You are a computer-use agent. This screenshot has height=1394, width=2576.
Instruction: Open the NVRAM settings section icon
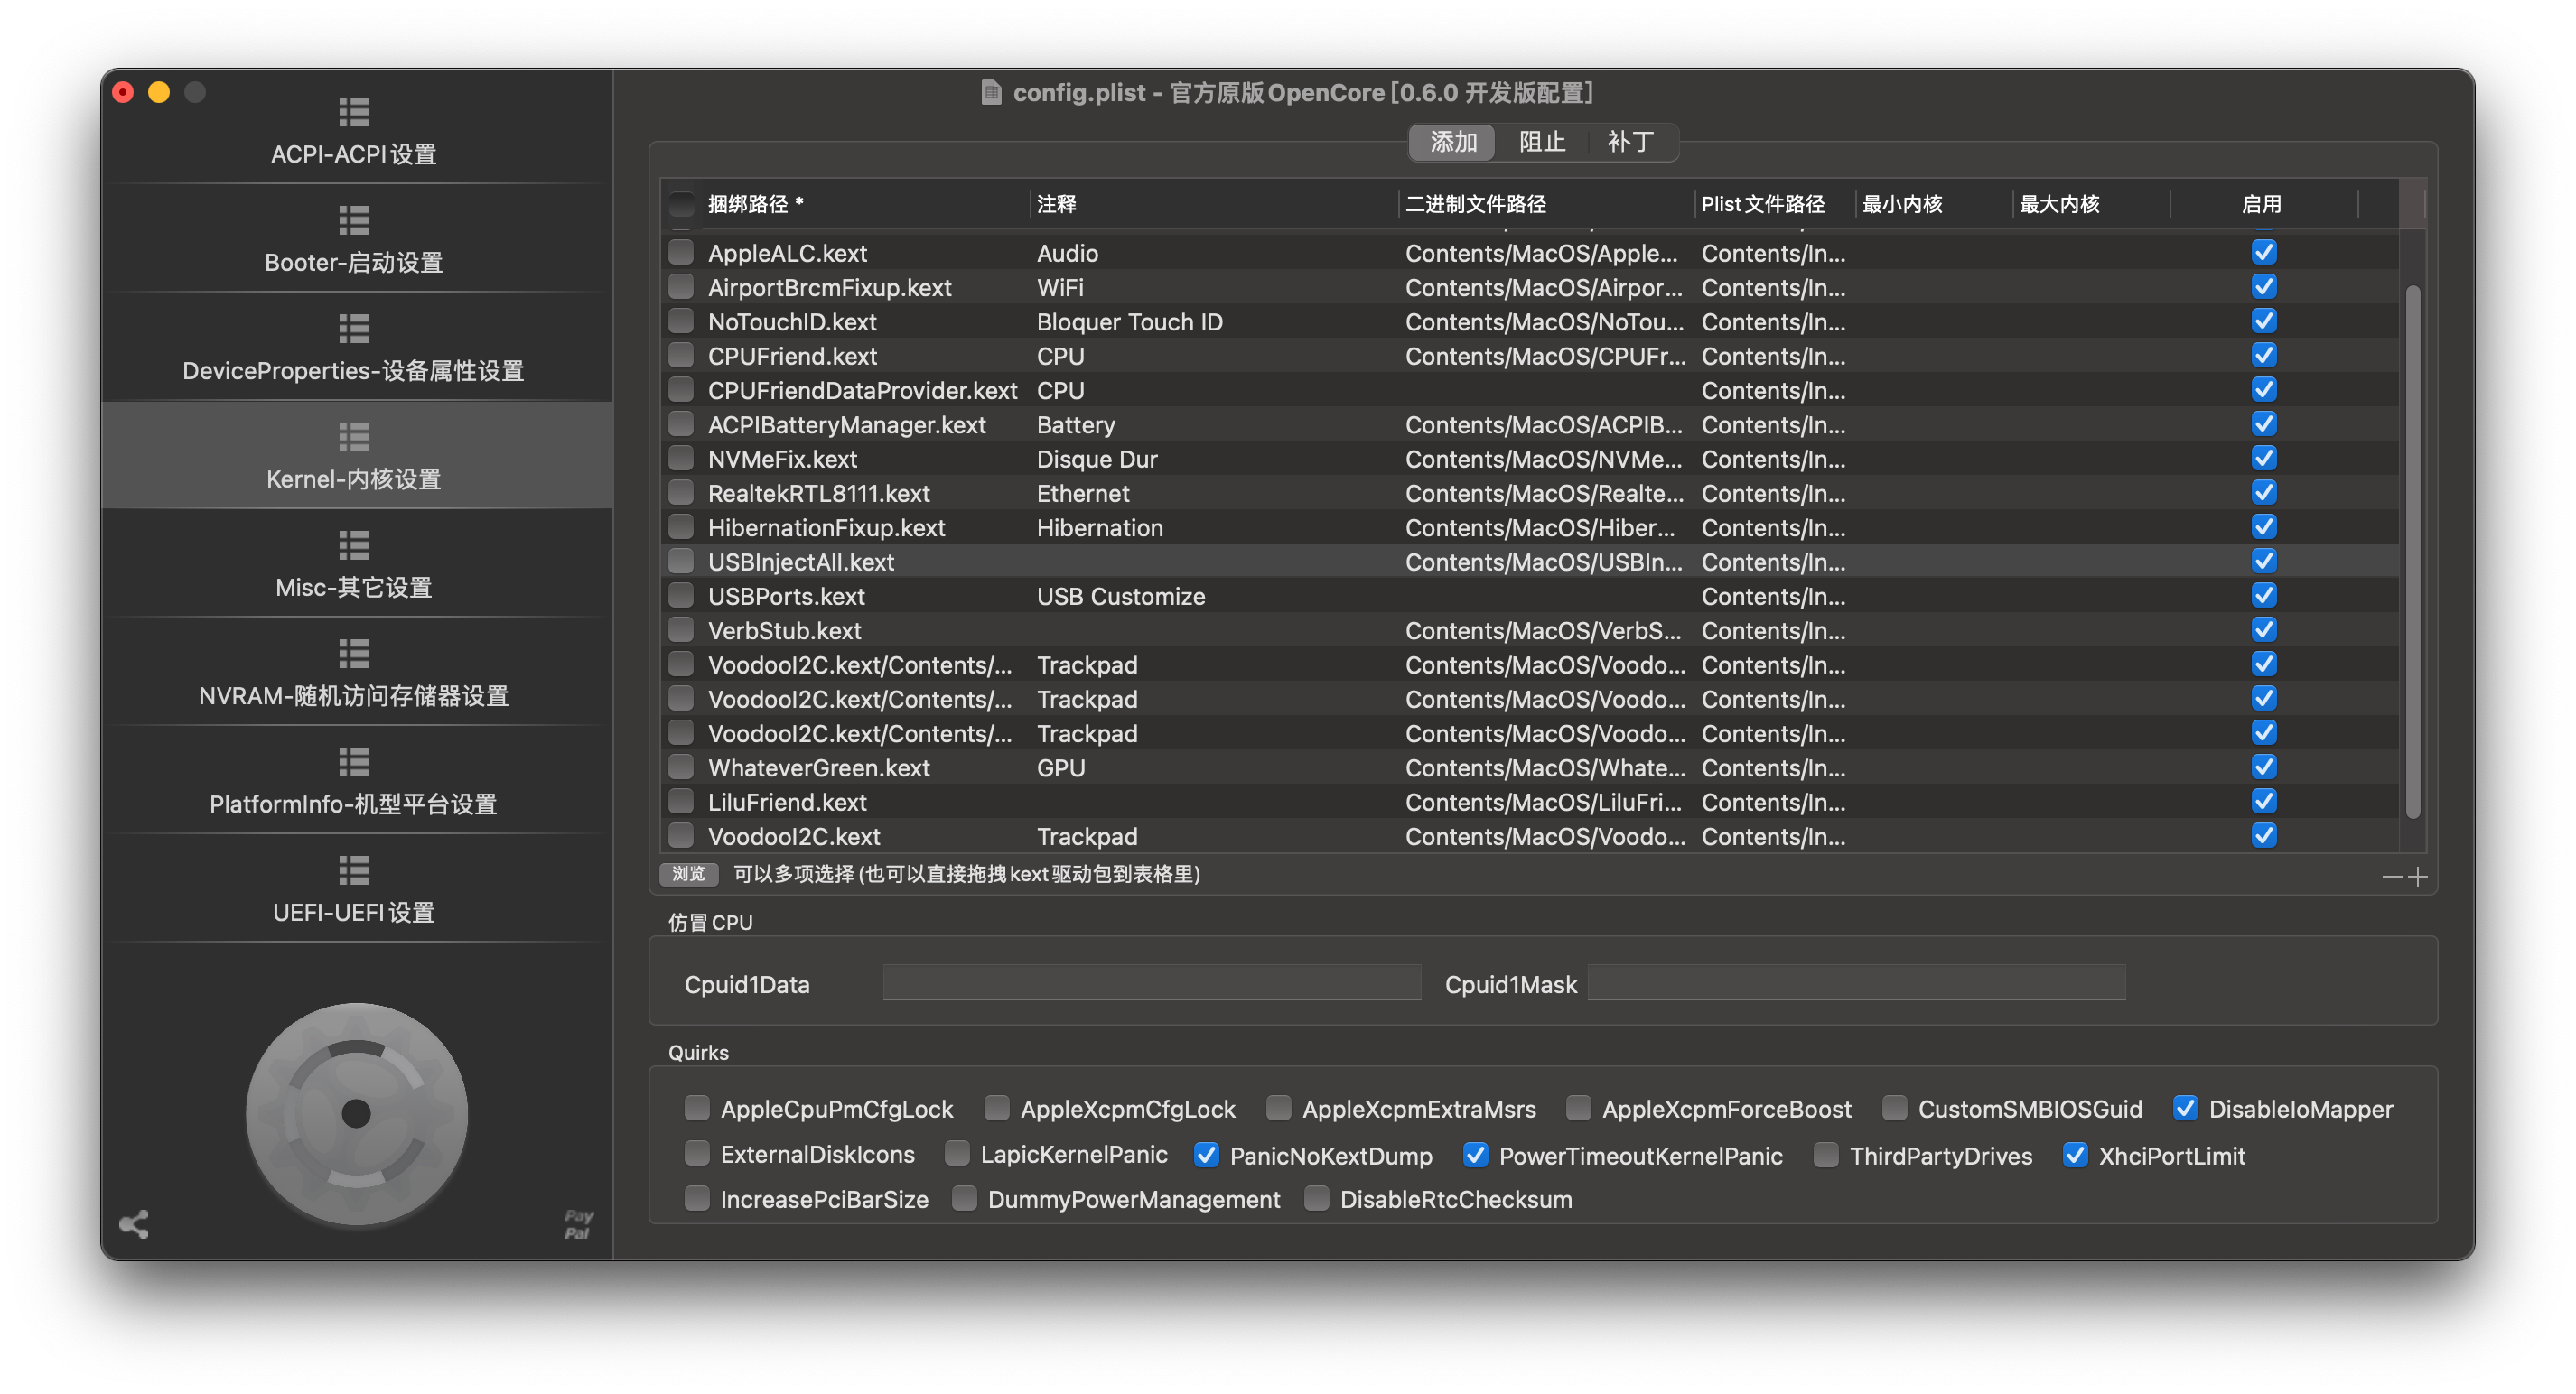353,654
